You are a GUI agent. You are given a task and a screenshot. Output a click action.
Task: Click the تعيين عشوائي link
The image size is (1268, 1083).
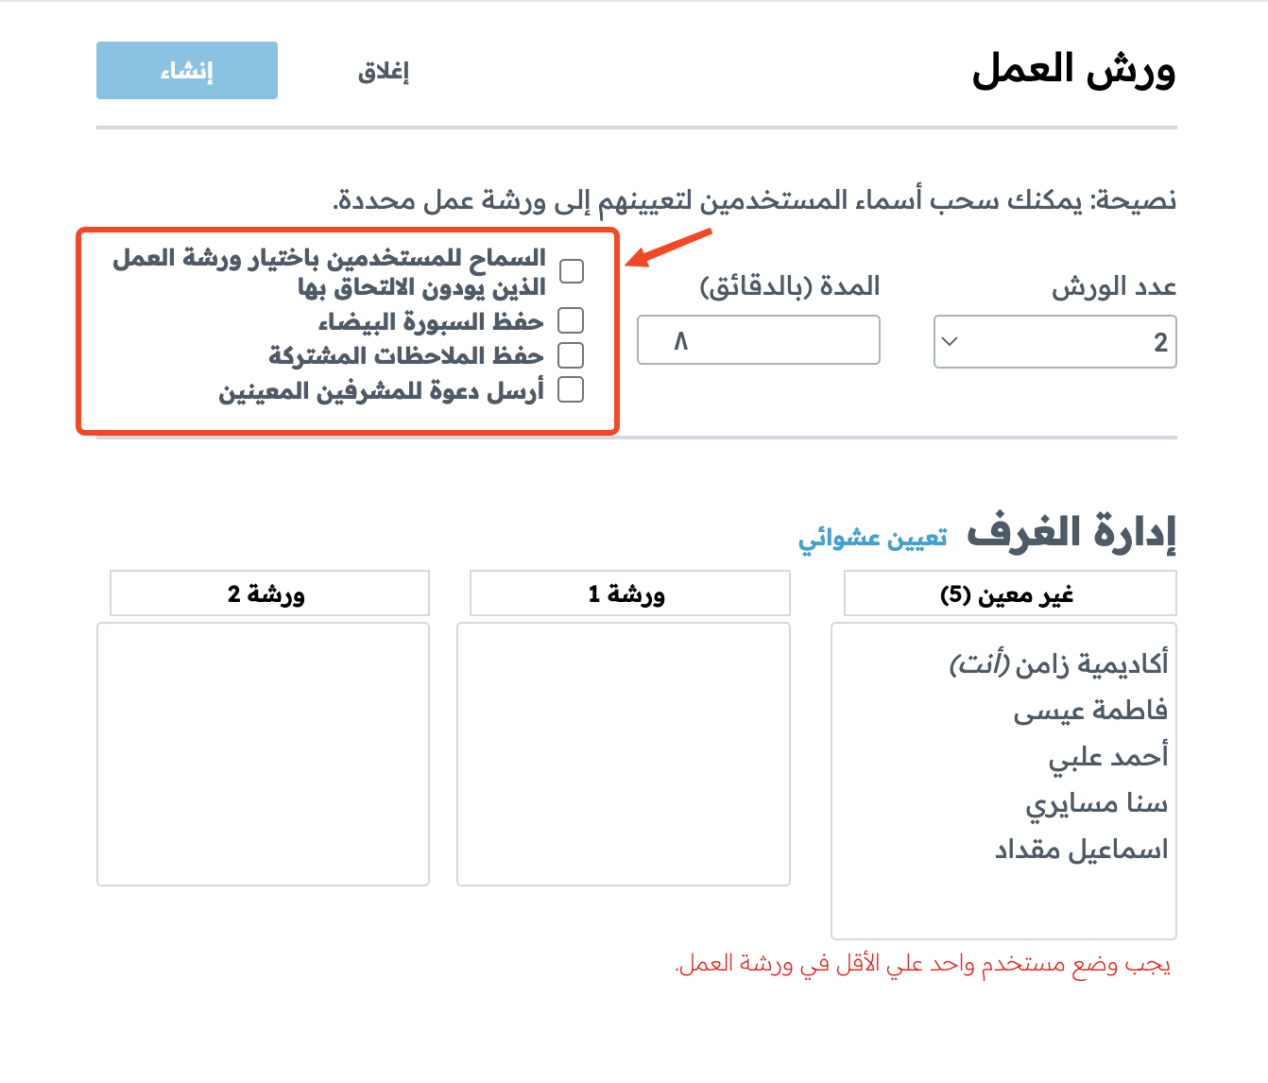tap(872, 538)
